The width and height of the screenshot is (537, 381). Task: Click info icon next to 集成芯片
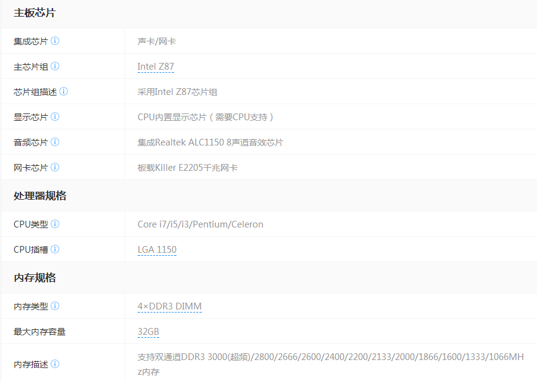55,41
